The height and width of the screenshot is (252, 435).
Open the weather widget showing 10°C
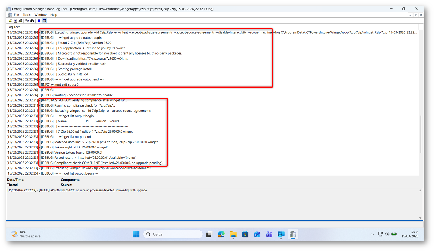pos(26,234)
